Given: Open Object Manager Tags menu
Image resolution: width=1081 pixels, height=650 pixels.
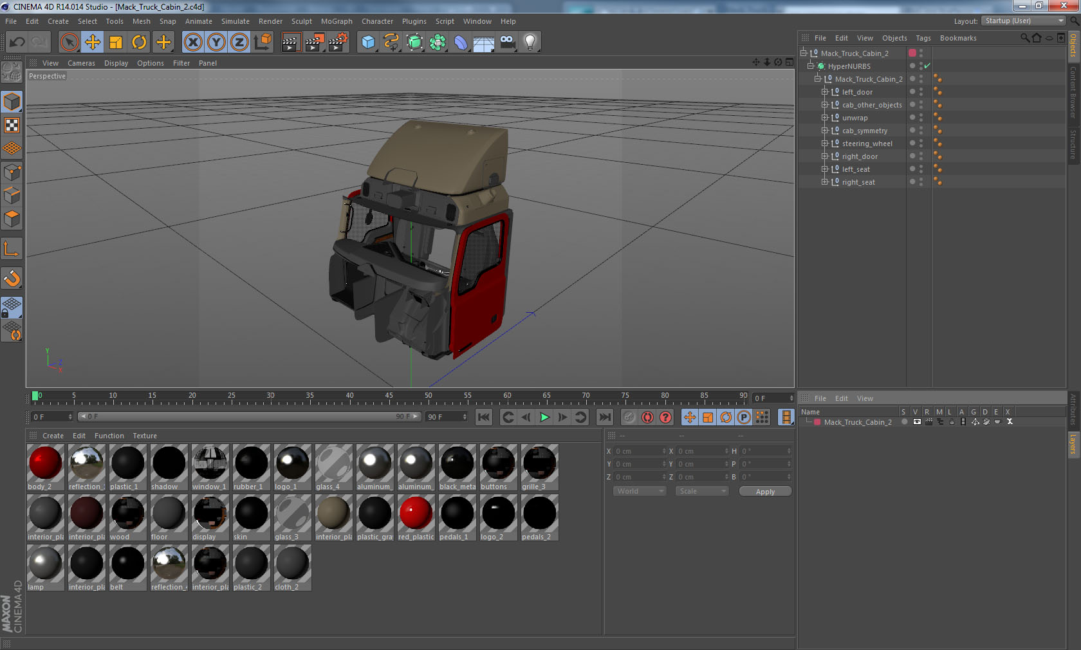Looking at the screenshot, I should tap(923, 38).
